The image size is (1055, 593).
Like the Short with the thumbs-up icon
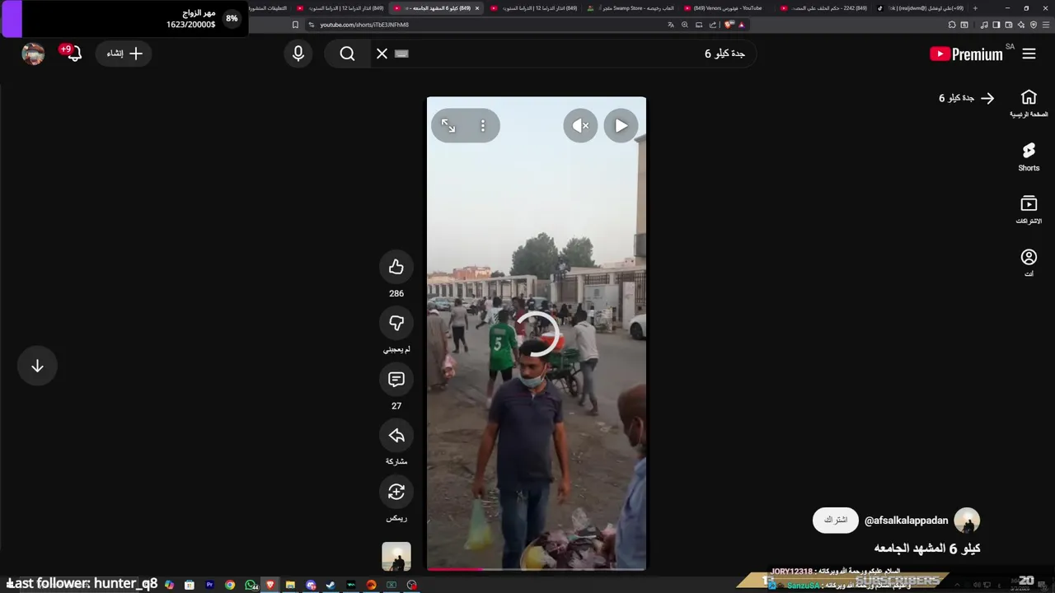(396, 267)
